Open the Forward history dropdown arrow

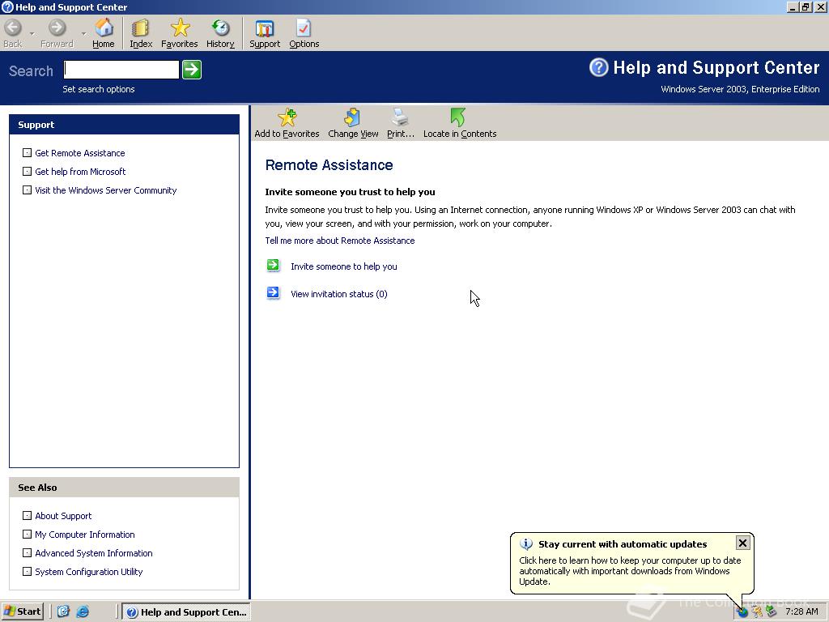pos(83,34)
